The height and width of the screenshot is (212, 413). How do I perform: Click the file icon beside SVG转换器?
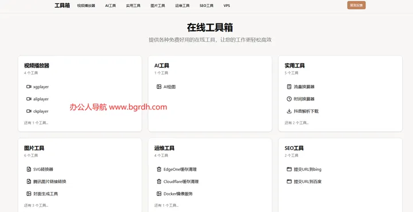[29, 169]
